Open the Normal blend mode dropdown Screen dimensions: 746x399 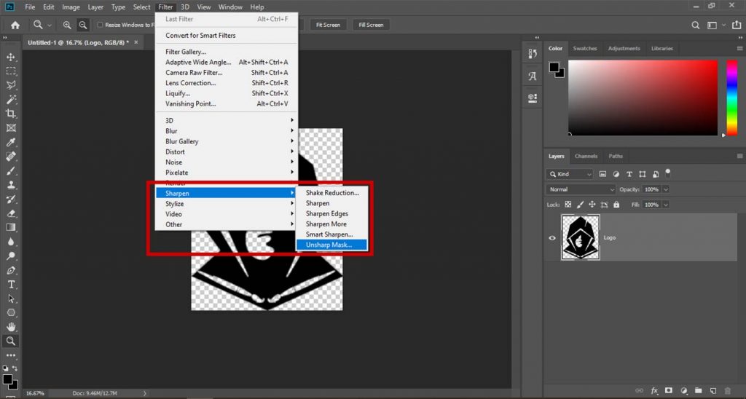pos(581,189)
